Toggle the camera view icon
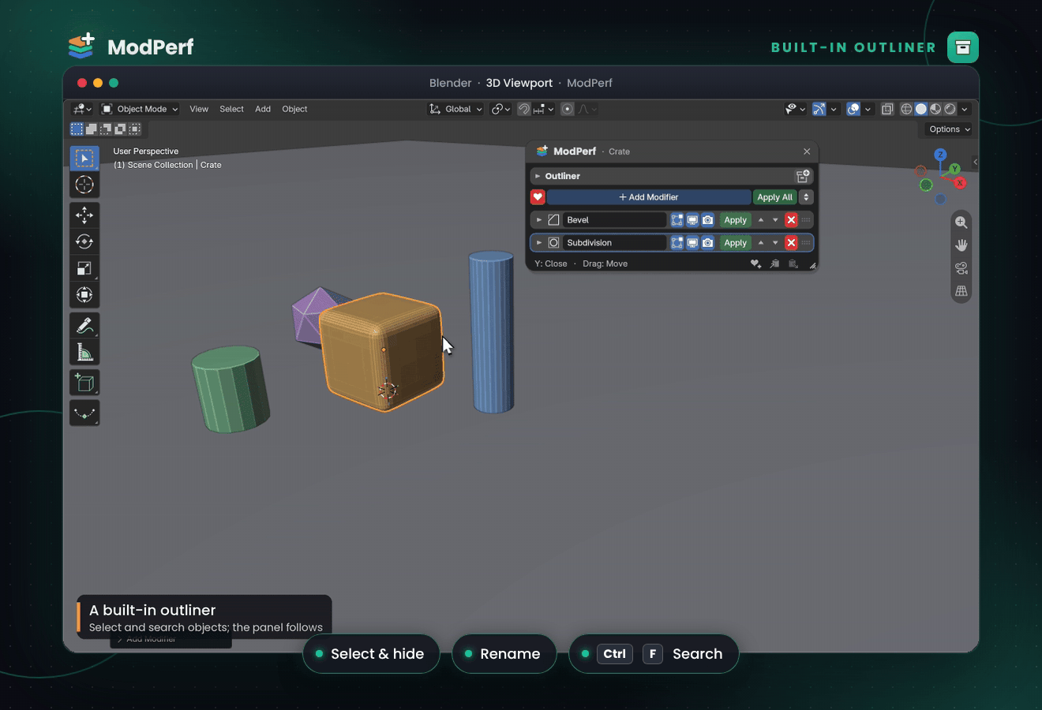Viewport: 1042px width, 710px height. (x=961, y=268)
